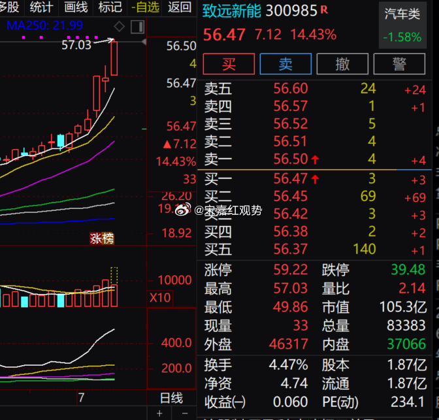Click the 卖四 price 56.57

[x=290, y=106]
